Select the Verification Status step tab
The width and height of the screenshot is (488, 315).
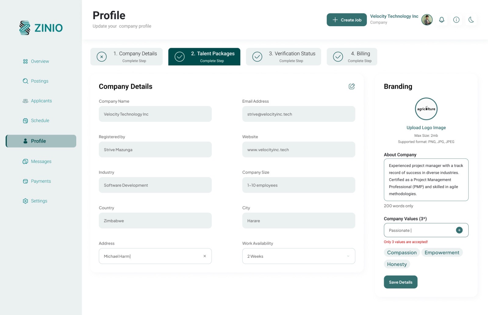pyautogui.click(x=283, y=57)
